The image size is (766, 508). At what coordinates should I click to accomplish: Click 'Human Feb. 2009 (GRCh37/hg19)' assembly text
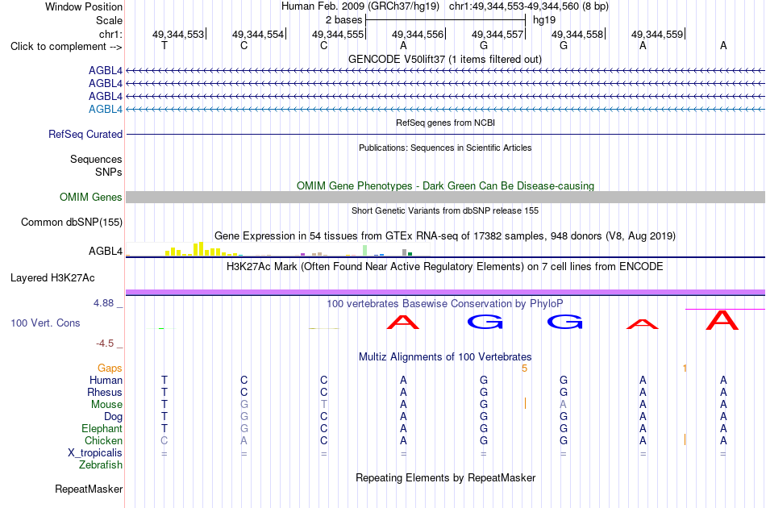(x=360, y=6)
